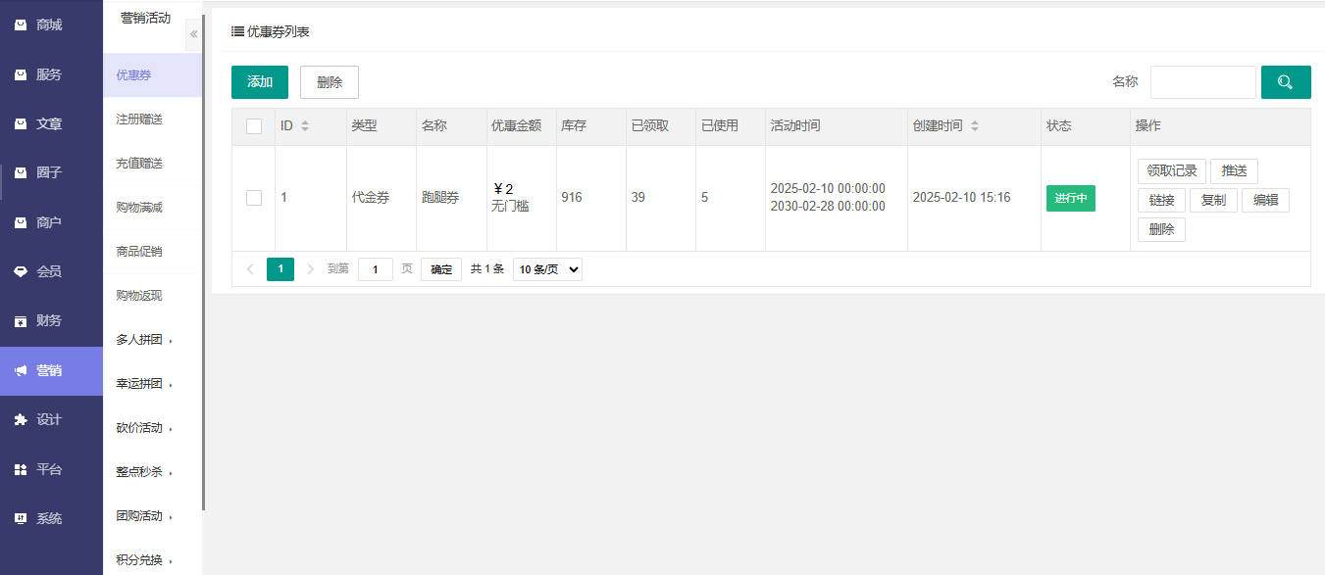
Task: Sort the list by ID column arrows
Action: click(x=305, y=126)
